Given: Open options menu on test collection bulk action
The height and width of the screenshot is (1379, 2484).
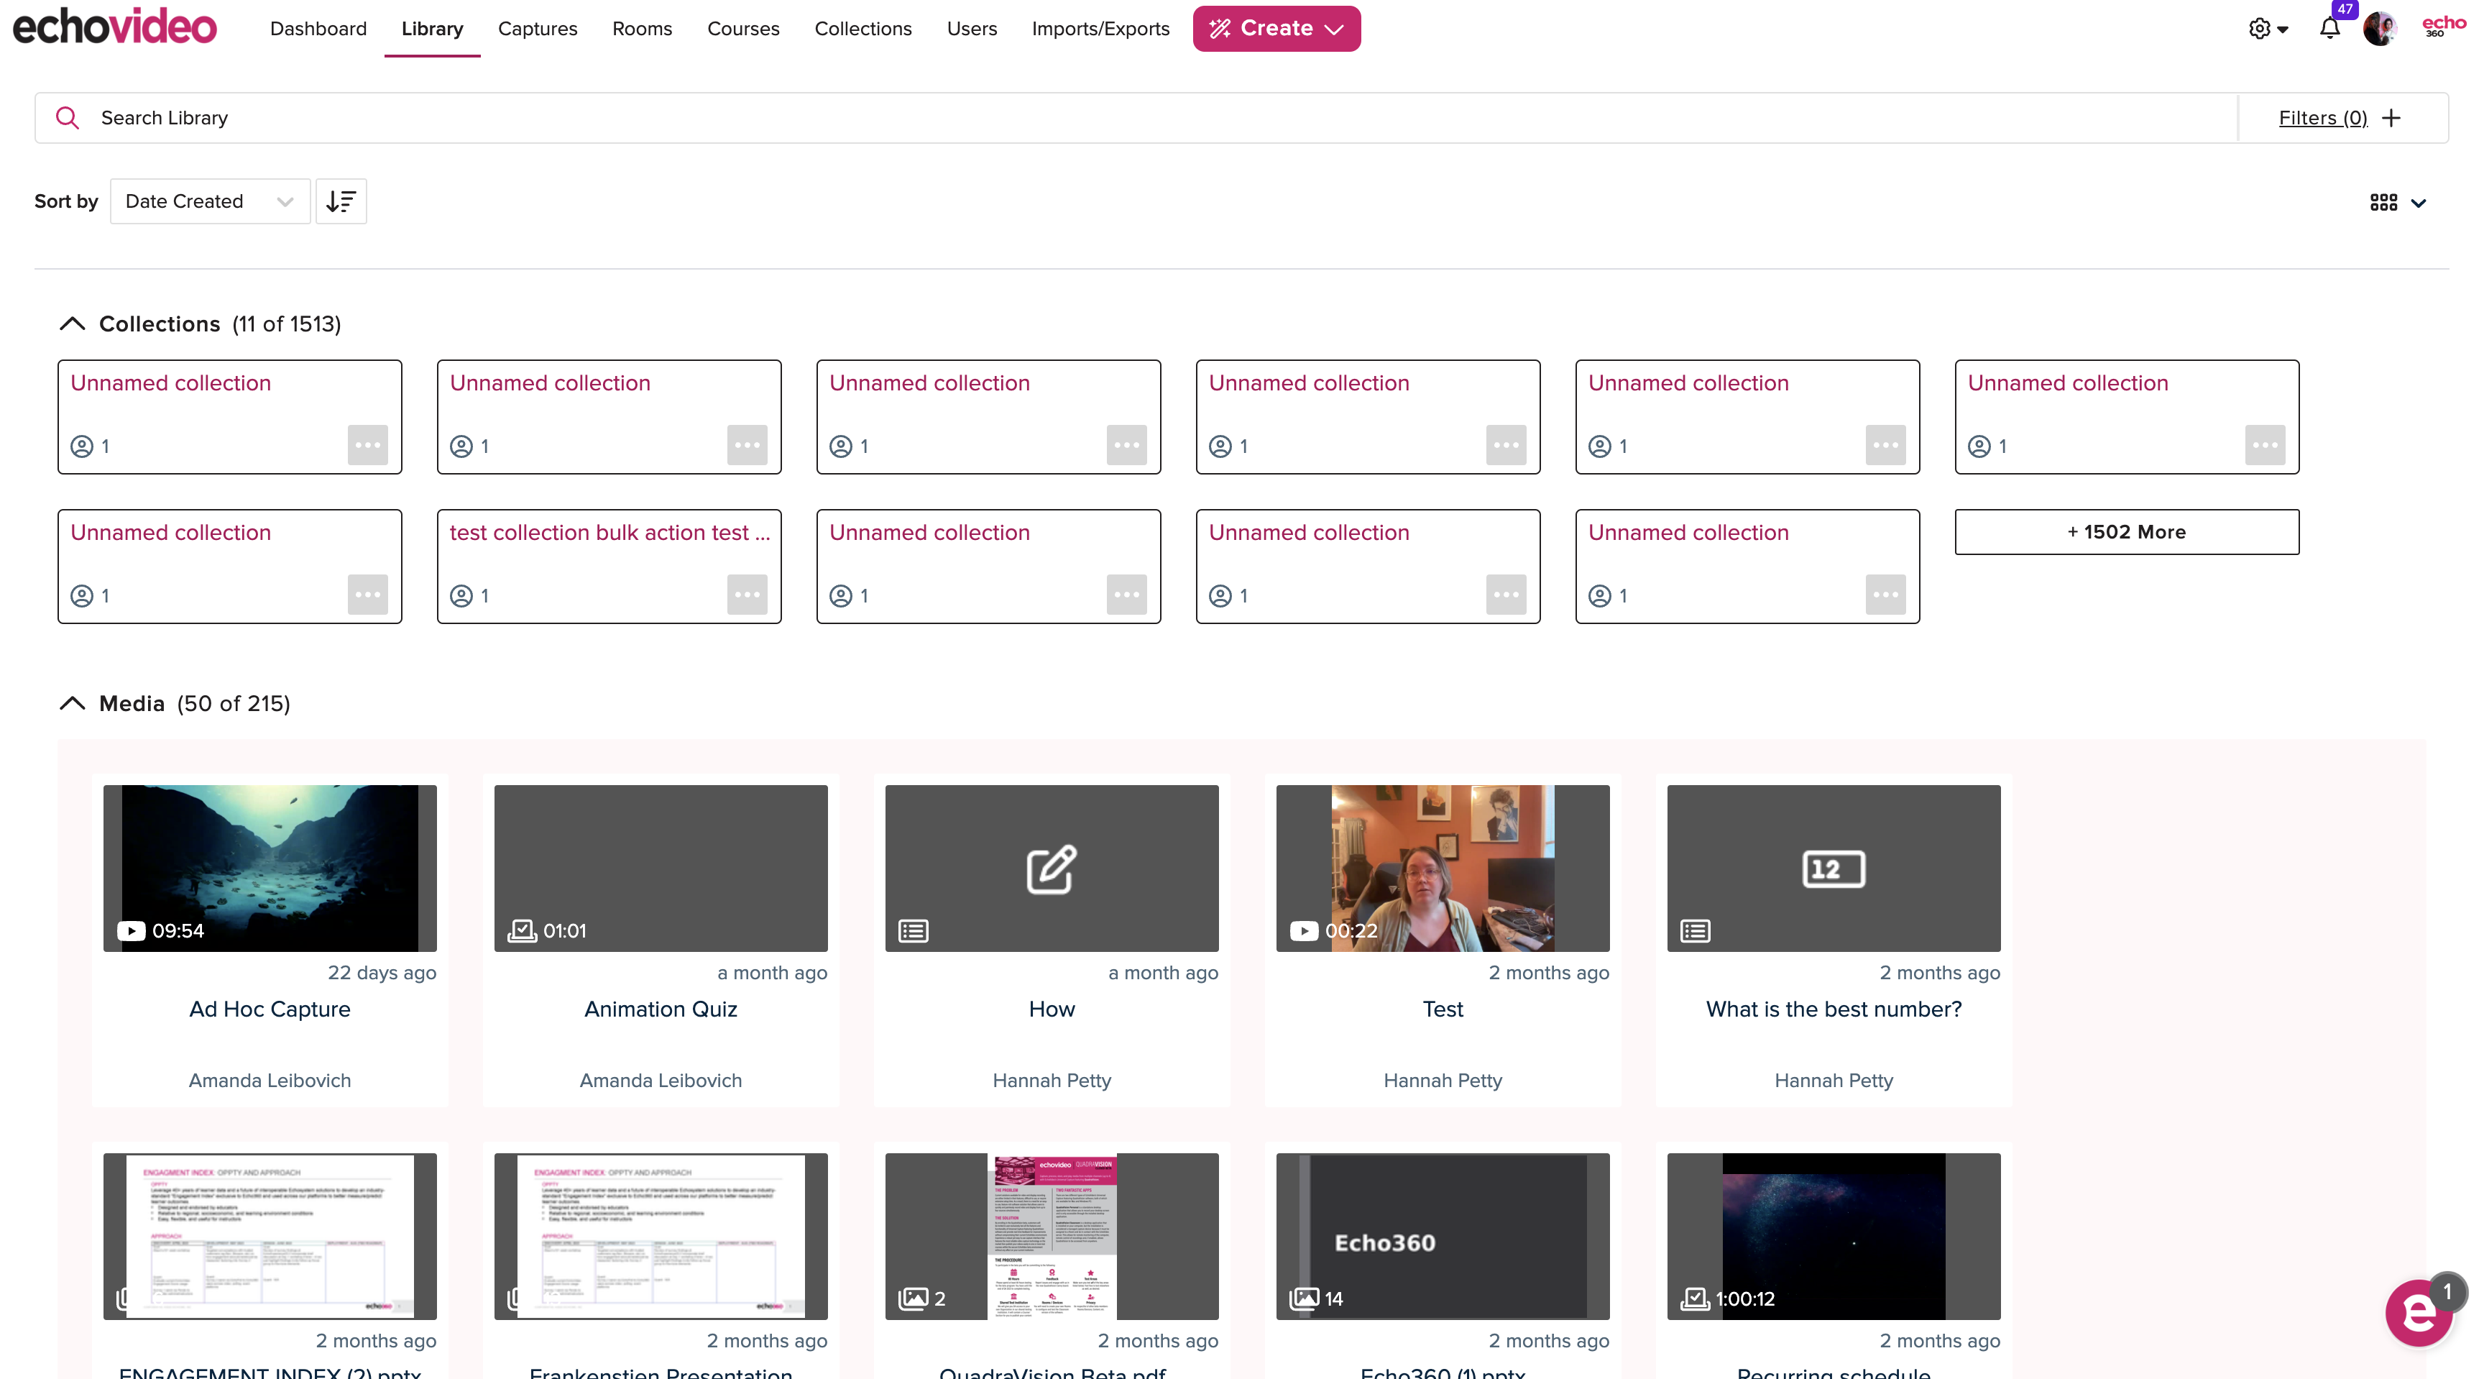Looking at the screenshot, I should (746, 595).
